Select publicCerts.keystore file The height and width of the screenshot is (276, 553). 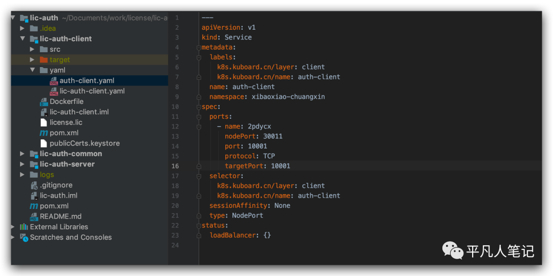click(84, 143)
